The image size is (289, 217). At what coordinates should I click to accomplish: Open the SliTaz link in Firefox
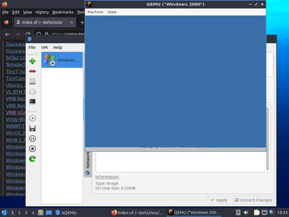point(16,58)
